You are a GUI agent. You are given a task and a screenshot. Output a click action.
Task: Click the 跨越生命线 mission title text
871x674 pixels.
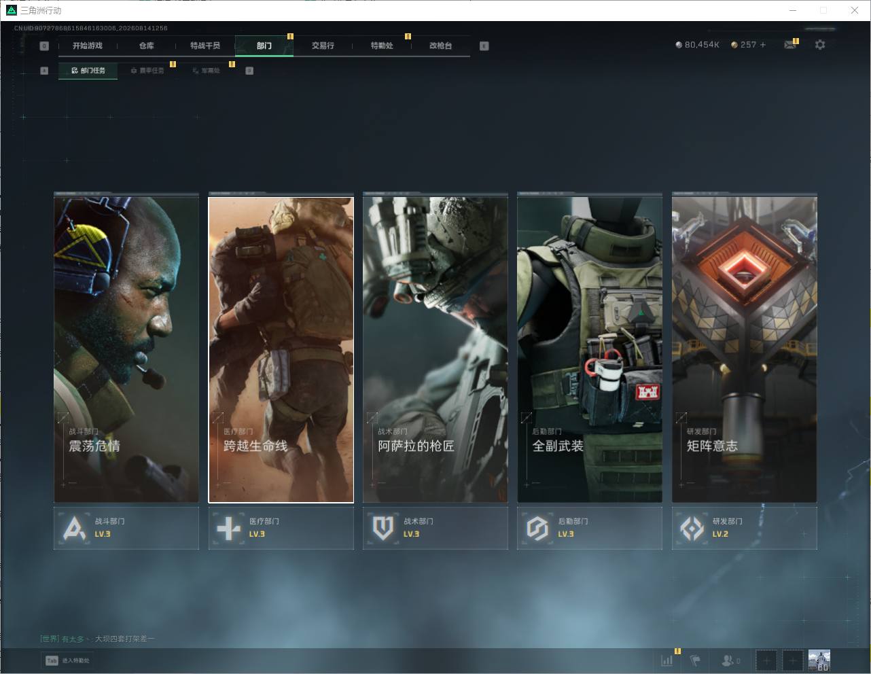(255, 446)
